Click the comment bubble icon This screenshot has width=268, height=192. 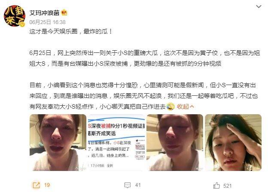pyautogui.click(x=128, y=185)
